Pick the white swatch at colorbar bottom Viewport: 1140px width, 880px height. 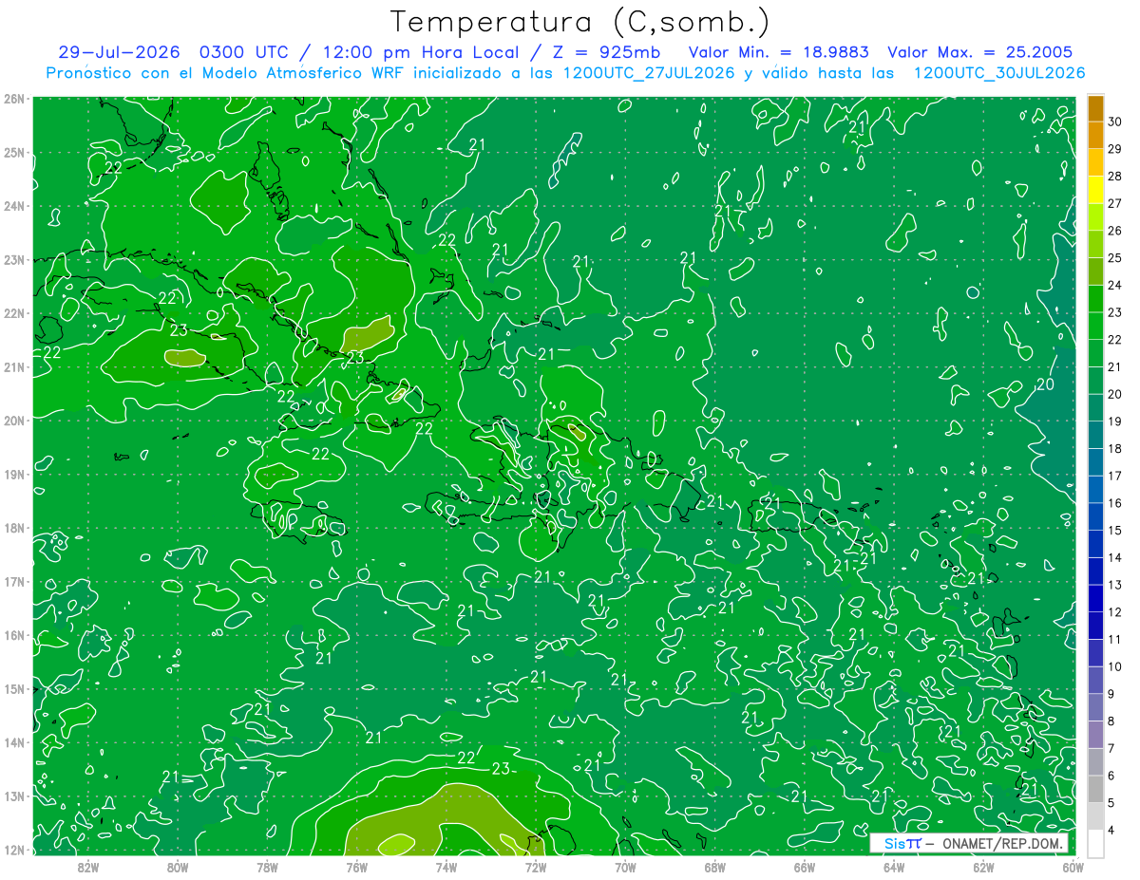click(x=1095, y=843)
